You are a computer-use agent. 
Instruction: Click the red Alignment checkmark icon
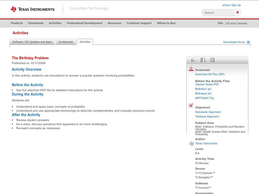coord(191,105)
